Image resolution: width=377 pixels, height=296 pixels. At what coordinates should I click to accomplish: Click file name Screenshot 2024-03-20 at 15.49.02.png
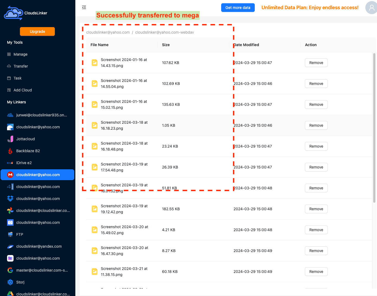pyautogui.click(x=124, y=230)
